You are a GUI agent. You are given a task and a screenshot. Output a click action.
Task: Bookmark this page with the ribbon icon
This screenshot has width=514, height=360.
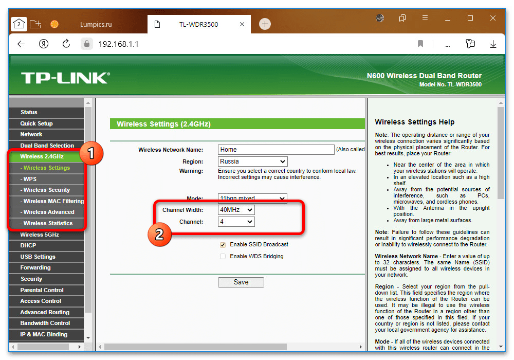pyautogui.click(x=420, y=44)
